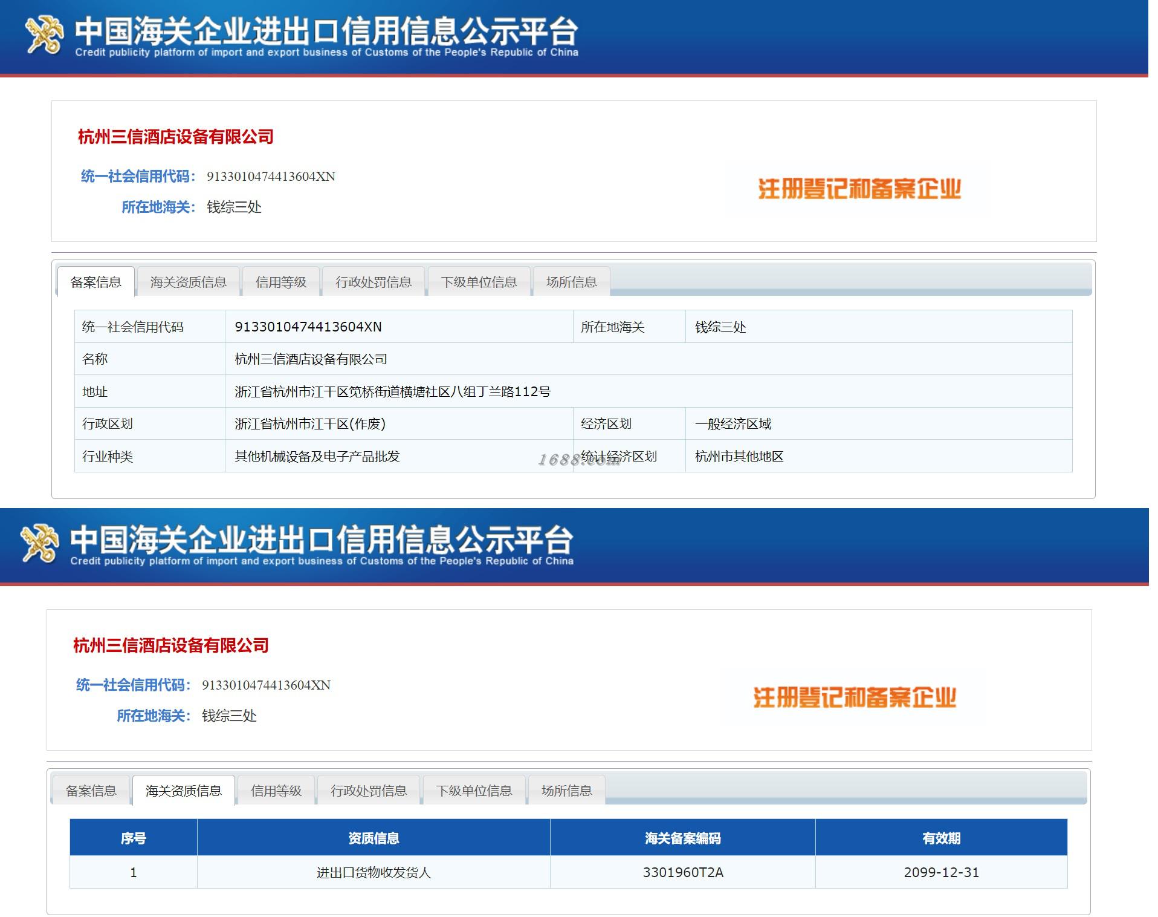Click the orange 注册登记和备案企业 banner in the lower page
This screenshot has height=917, width=1158.
(x=855, y=697)
